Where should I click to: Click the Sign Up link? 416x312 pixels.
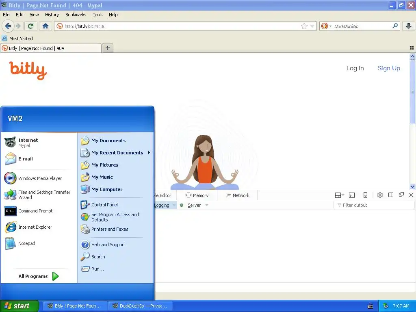(x=389, y=68)
